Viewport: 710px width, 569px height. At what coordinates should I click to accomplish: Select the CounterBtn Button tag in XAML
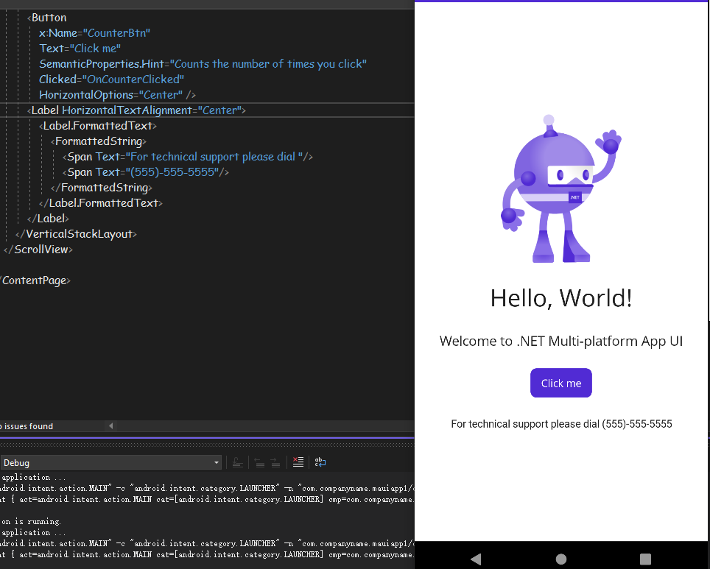coord(49,17)
